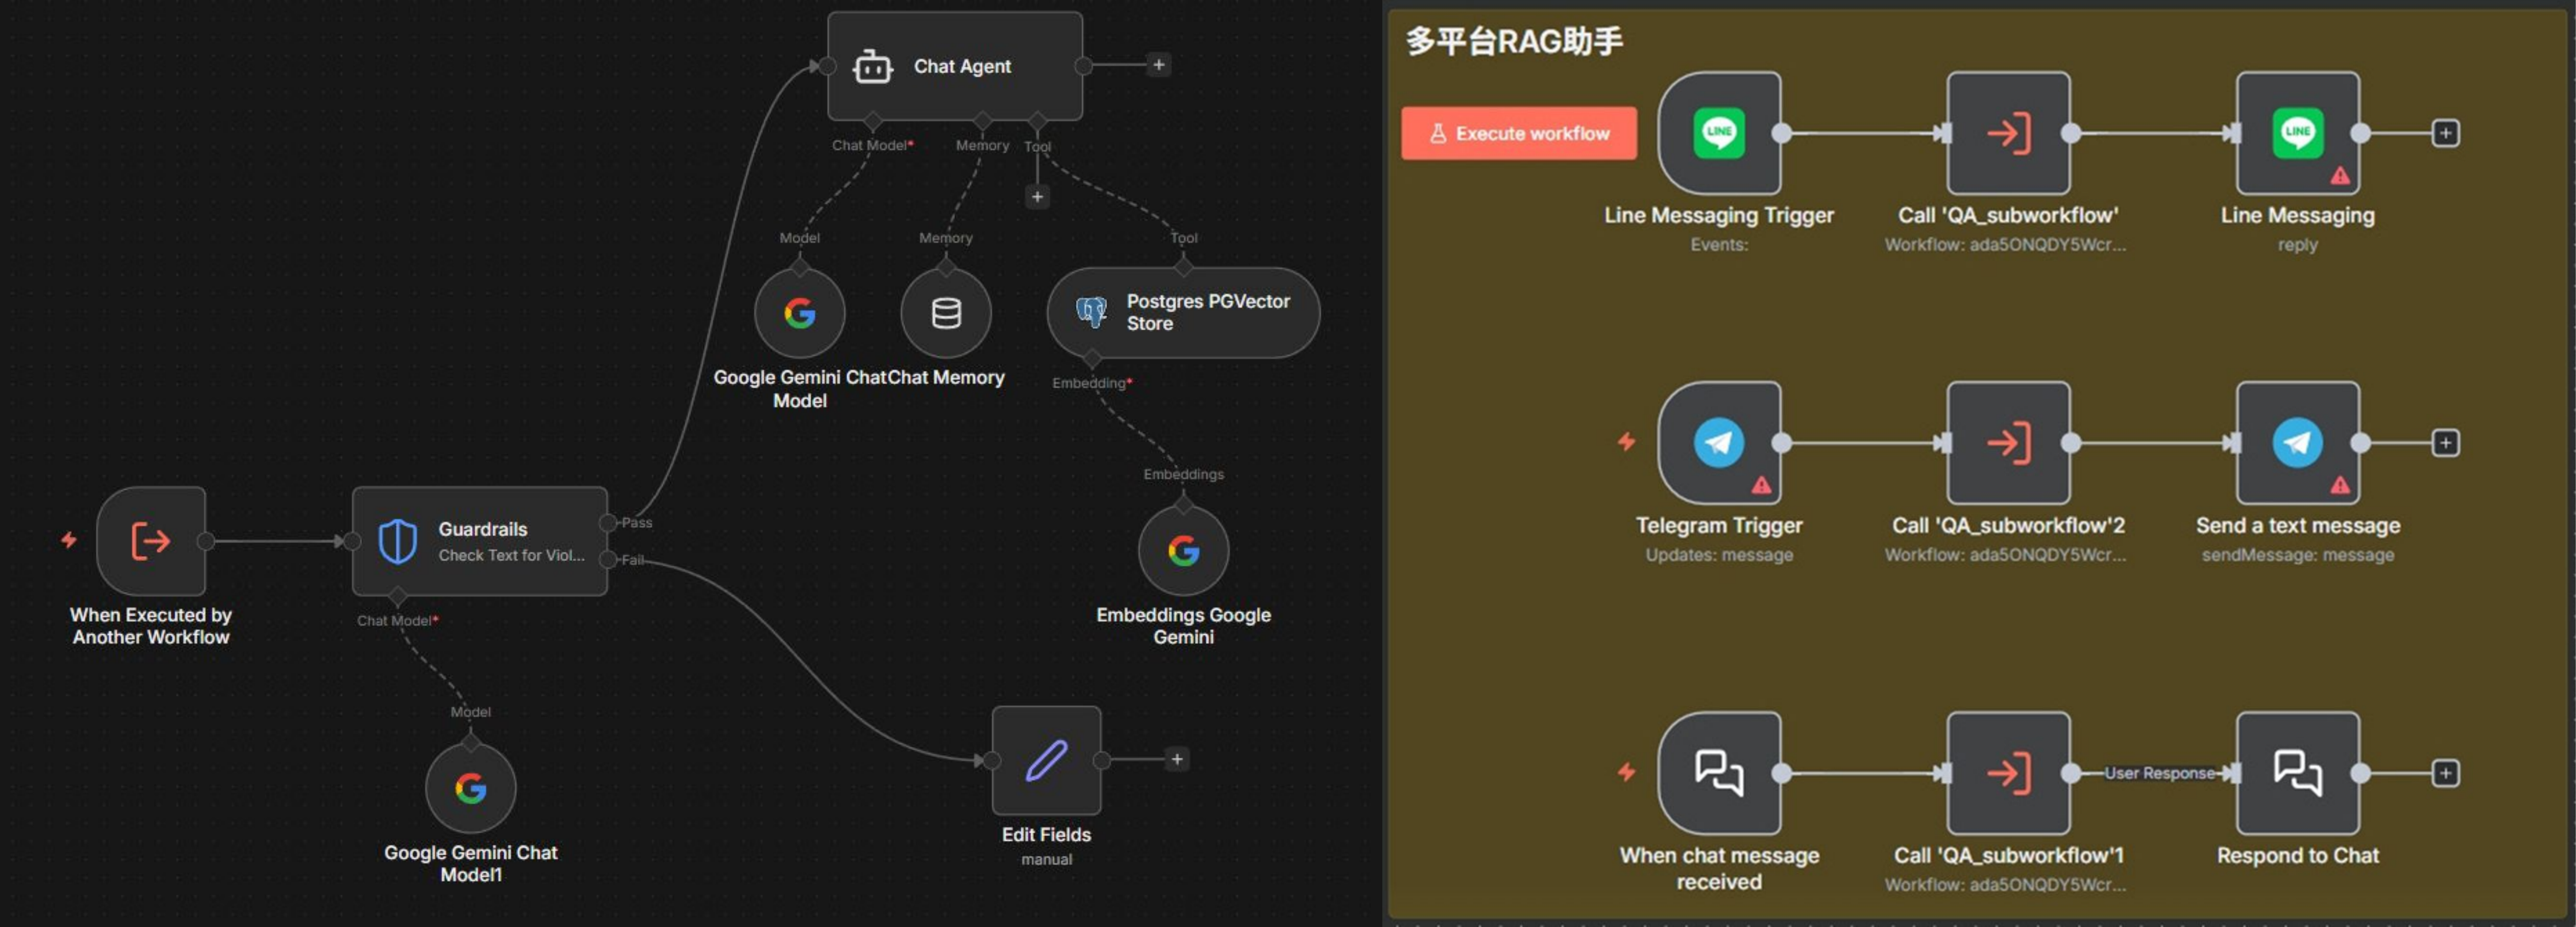Click the Guardrails Fail output connector
Image resolution: width=2576 pixels, height=927 pixels.
608,559
